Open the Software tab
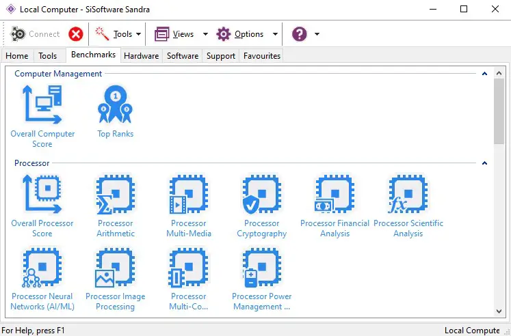 click(183, 55)
